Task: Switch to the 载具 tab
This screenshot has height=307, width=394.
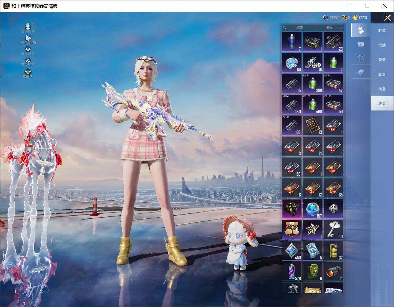Action: click(382, 74)
